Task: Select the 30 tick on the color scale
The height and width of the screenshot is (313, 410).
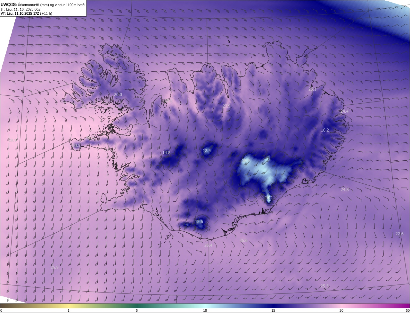Action: 341,310
